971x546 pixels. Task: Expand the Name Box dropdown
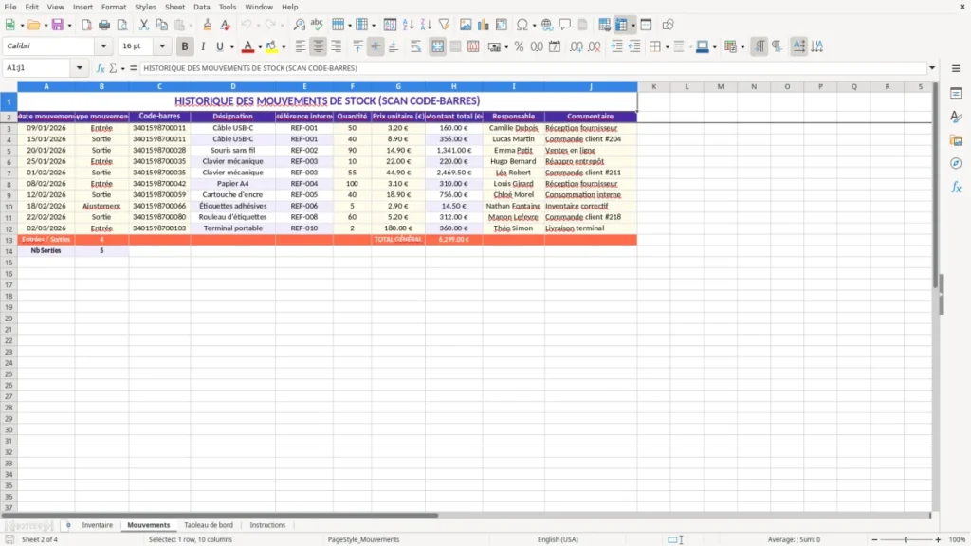[80, 68]
